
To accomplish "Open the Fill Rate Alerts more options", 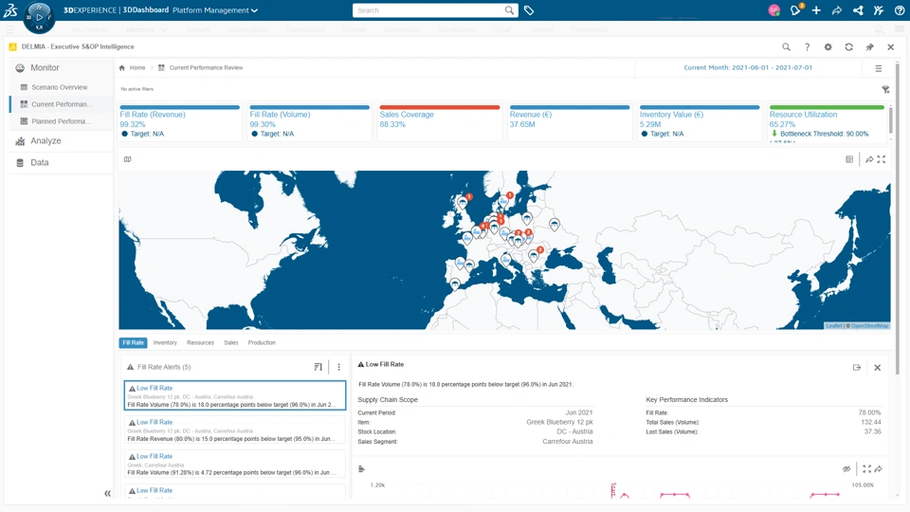I will [339, 367].
